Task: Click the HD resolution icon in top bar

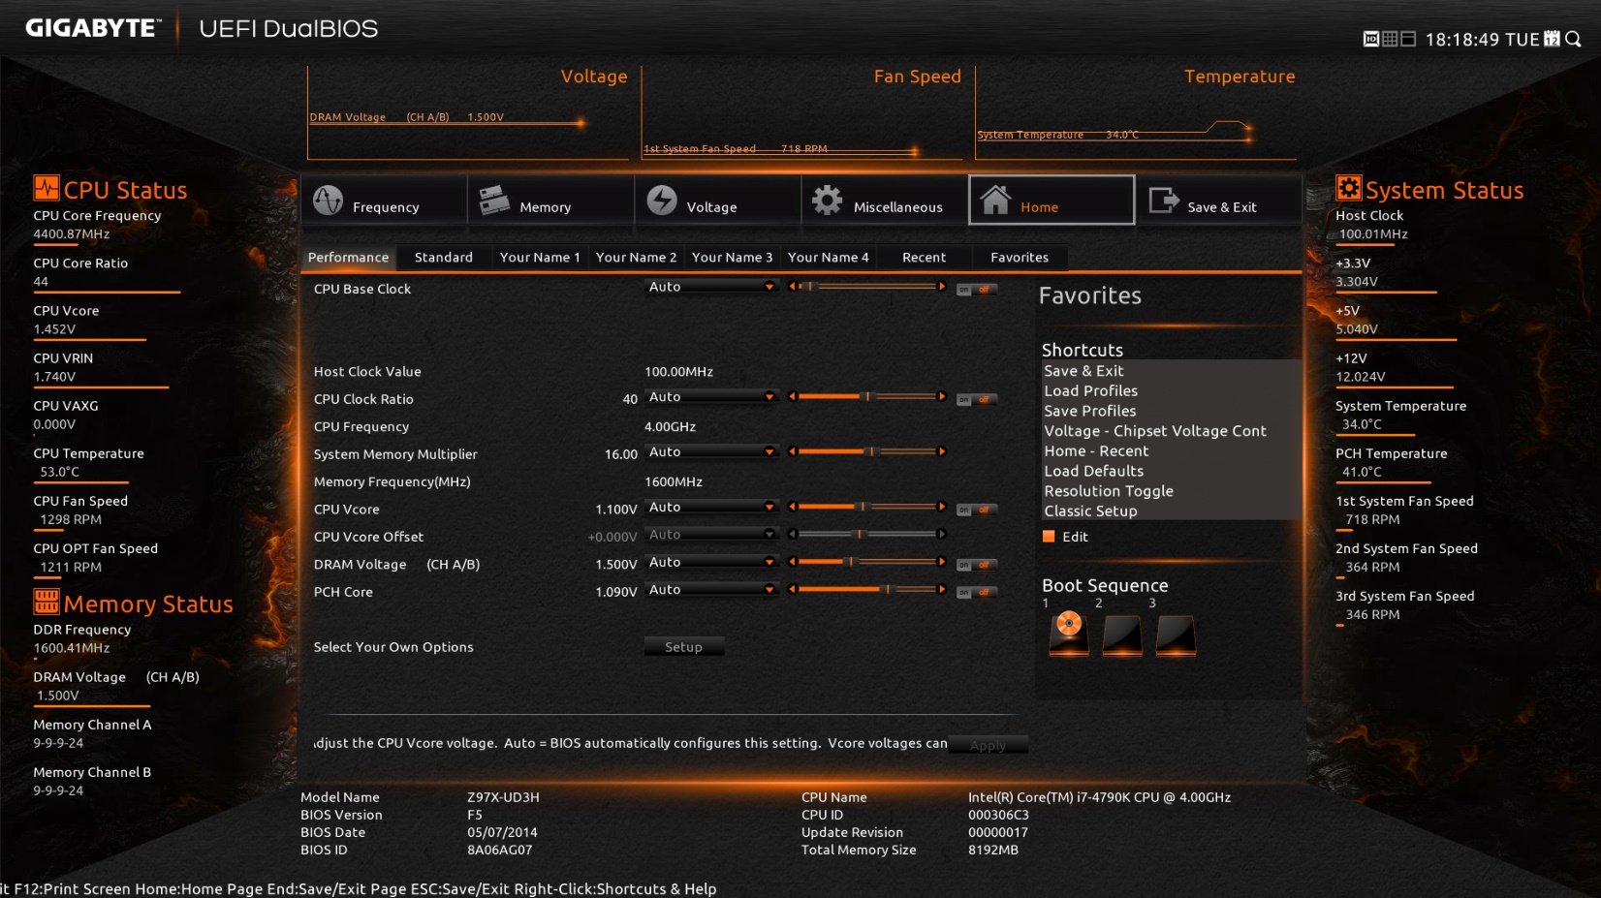Action: [1371, 39]
